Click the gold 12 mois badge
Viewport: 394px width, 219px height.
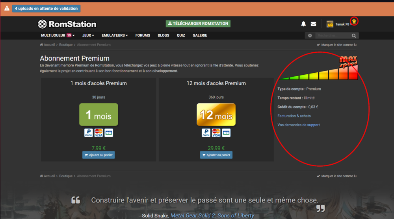coord(216,114)
